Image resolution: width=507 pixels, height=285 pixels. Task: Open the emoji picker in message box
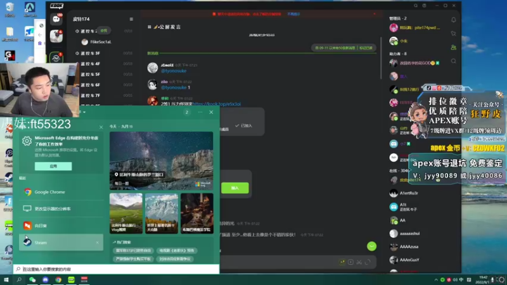[x=342, y=262]
